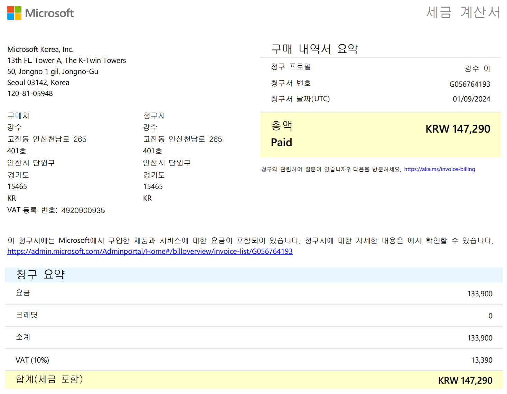The image size is (507, 394).
Task: Click the 청구 프로필 label
Action: pyautogui.click(x=291, y=67)
